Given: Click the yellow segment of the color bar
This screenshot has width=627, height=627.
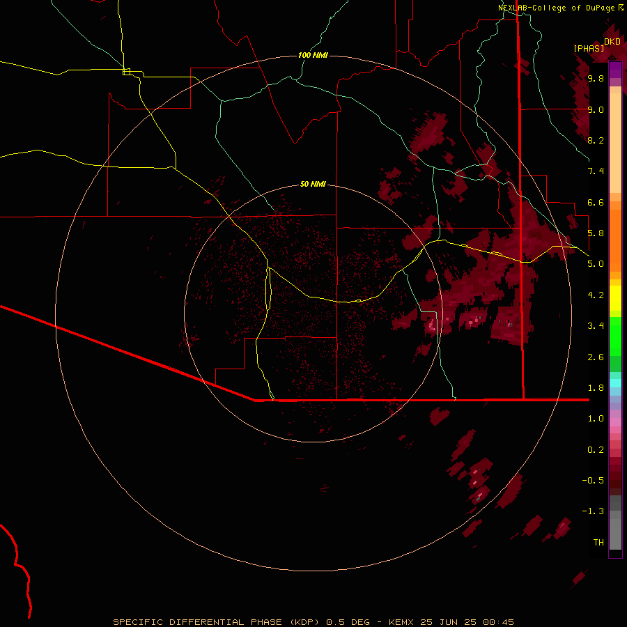Looking at the screenshot, I should [615, 298].
